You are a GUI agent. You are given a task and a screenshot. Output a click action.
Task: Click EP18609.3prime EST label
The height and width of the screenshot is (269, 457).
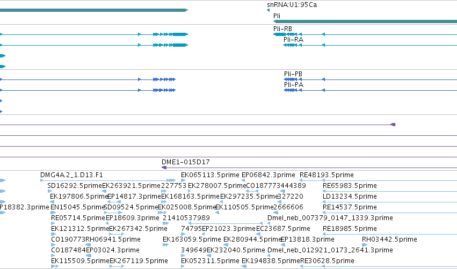[132, 218]
